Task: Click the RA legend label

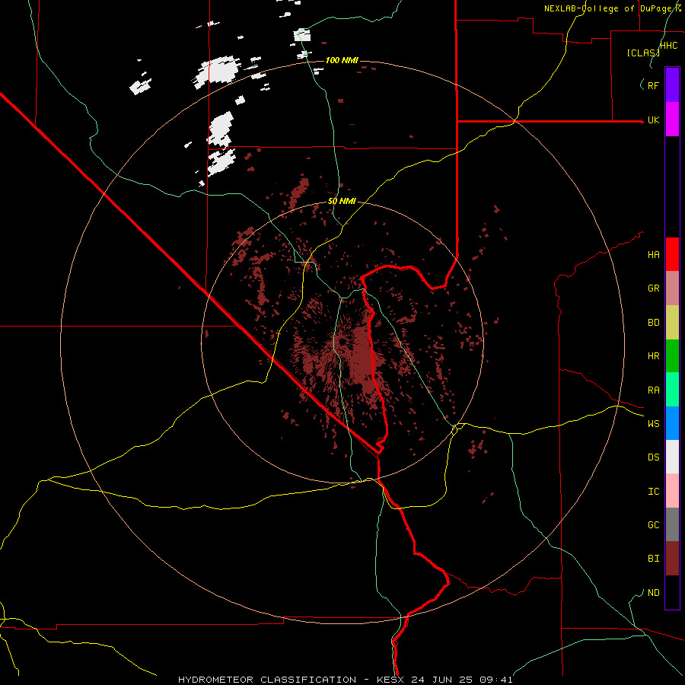Action: tap(653, 390)
